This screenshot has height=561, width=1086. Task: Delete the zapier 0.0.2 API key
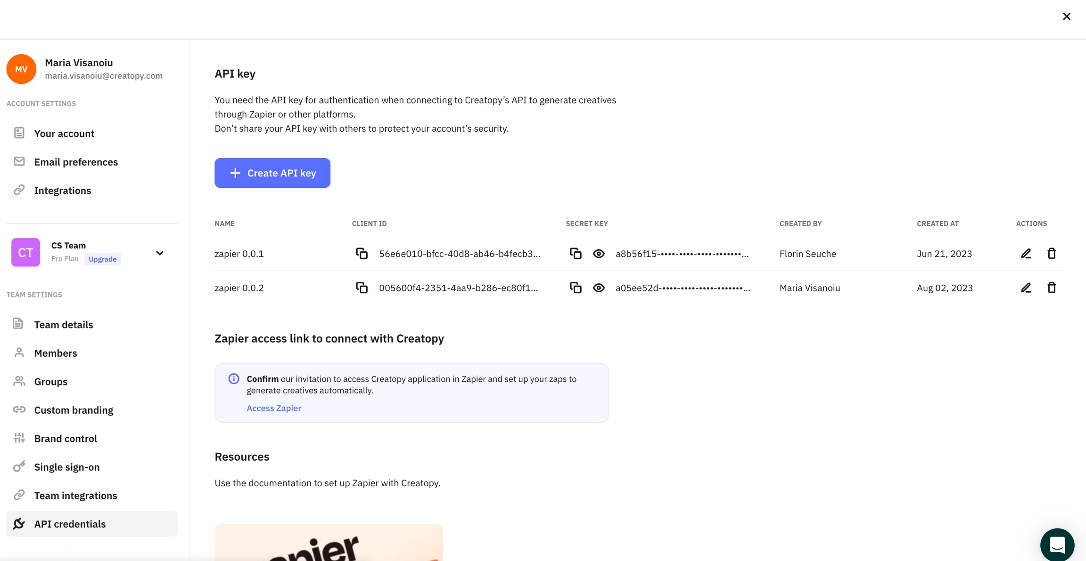tap(1052, 288)
